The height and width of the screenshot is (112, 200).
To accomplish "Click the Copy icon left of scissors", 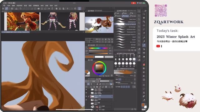I will pos(56,9).
